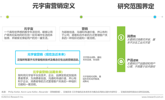Click the 产品逻辑 heading
The width and height of the screenshot is (165, 100).
[x=133, y=60]
